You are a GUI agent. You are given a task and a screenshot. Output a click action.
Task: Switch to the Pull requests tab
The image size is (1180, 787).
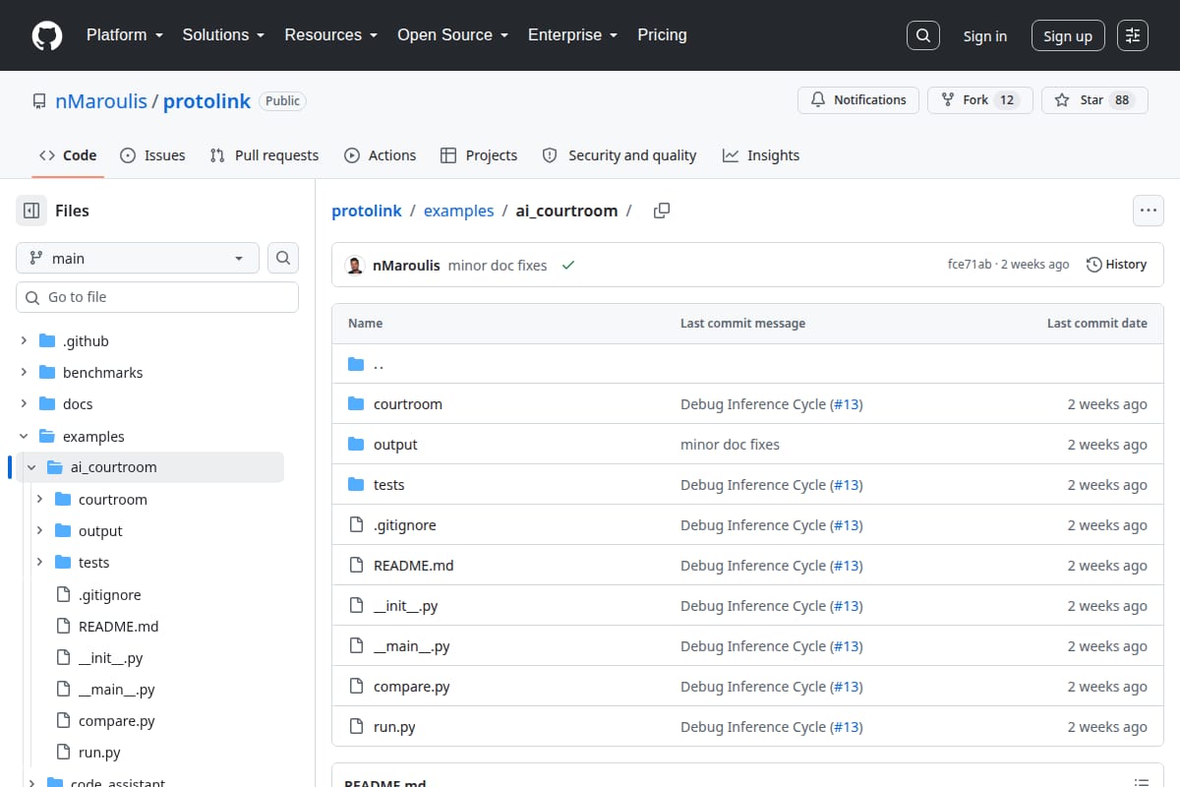(265, 155)
